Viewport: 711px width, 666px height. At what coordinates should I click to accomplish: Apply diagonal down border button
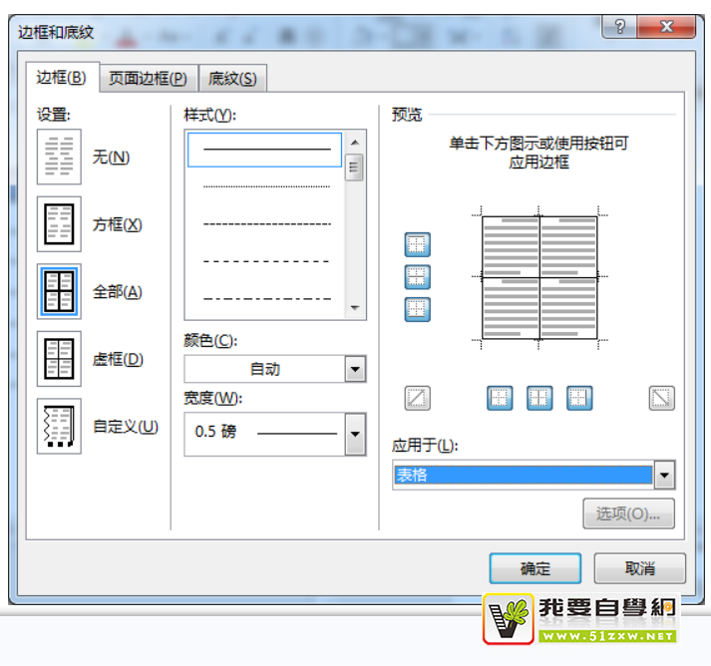click(661, 398)
